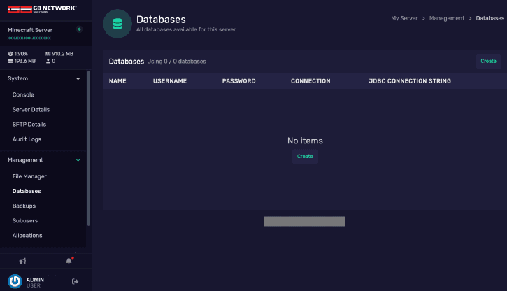Collapse the Management section chevron
Image resolution: width=507 pixels, height=291 pixels.
coord(78,160)
